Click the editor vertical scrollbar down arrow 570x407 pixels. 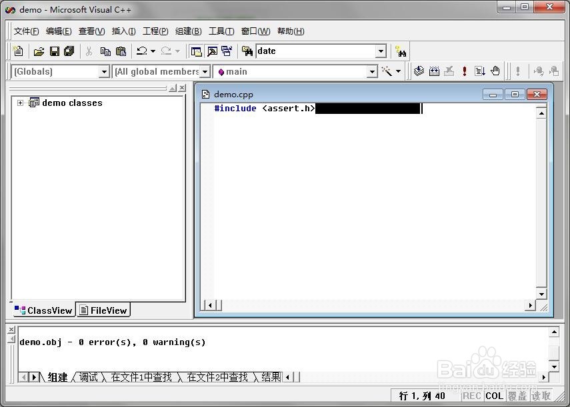pos(541,294)
